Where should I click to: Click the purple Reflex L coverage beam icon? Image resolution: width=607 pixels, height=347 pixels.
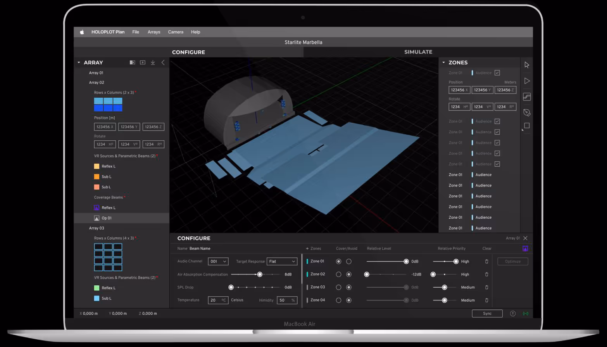pos(97,208)
